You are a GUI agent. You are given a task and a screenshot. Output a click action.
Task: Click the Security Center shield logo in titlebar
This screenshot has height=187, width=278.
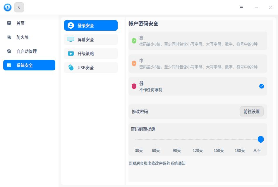7,7
